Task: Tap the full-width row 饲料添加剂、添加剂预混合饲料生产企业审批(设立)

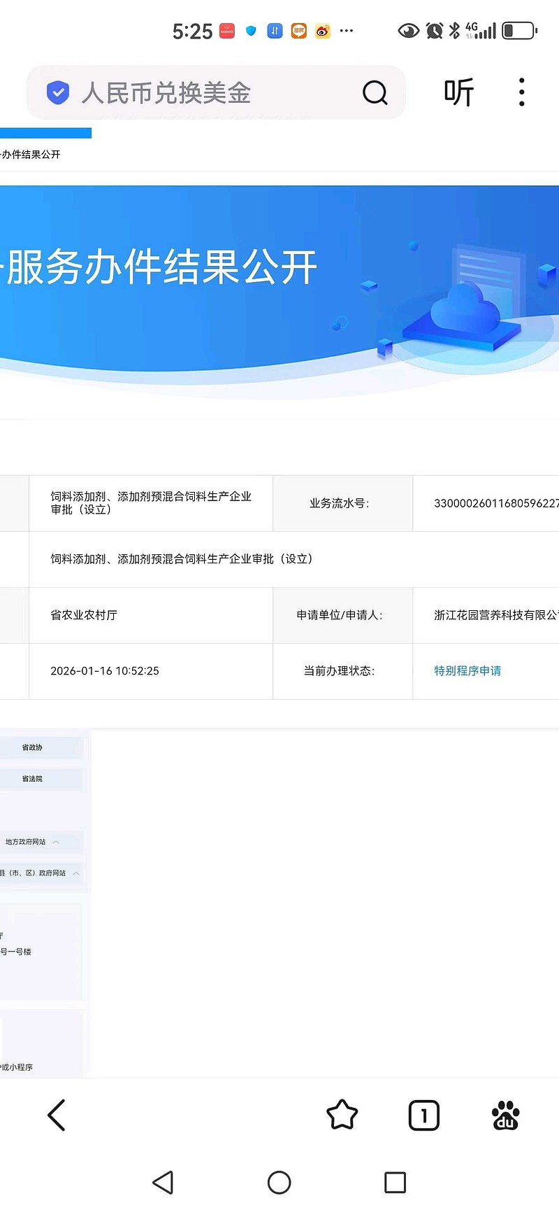Action: point(293,559)
